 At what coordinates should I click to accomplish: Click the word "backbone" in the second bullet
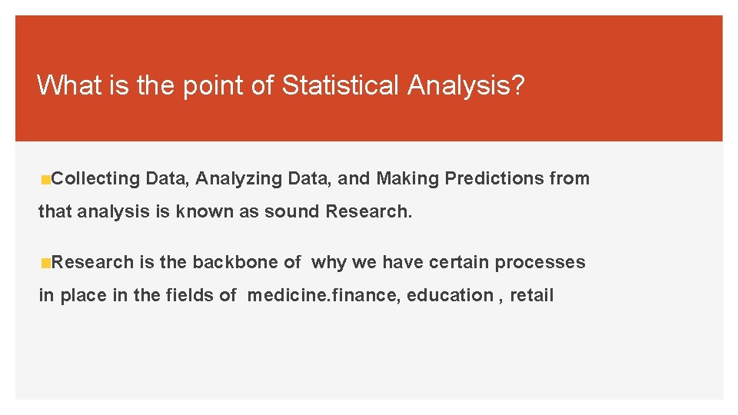point(235,262)
